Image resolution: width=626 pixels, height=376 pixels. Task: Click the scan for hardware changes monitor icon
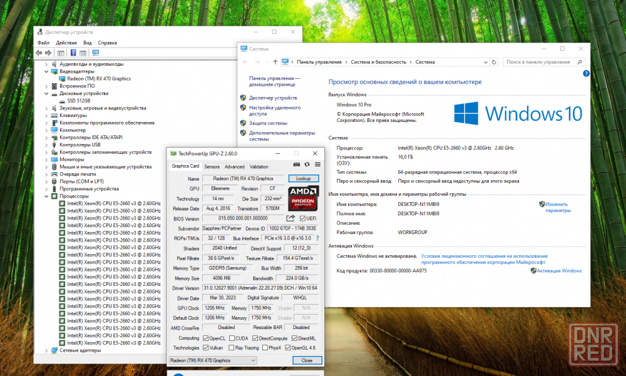click(x=95, y=53)
